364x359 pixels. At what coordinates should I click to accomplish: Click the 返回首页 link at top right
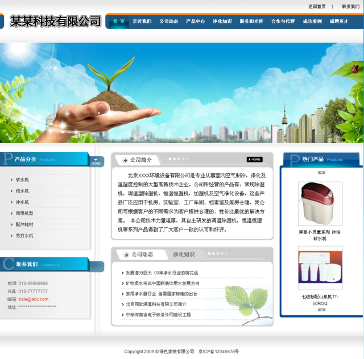(x=317, y=6)
